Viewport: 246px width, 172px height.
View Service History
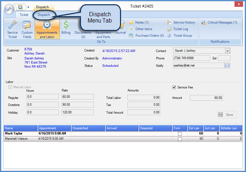tap(181, 23)
